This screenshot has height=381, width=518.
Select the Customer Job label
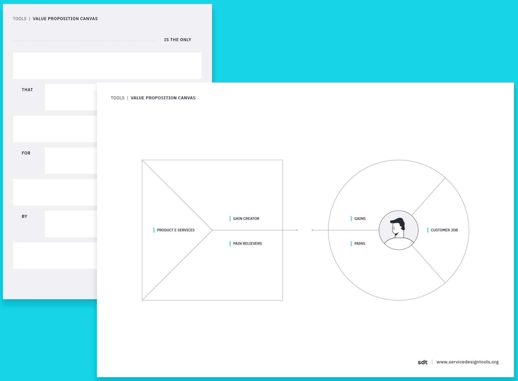(x=444, y=230)
